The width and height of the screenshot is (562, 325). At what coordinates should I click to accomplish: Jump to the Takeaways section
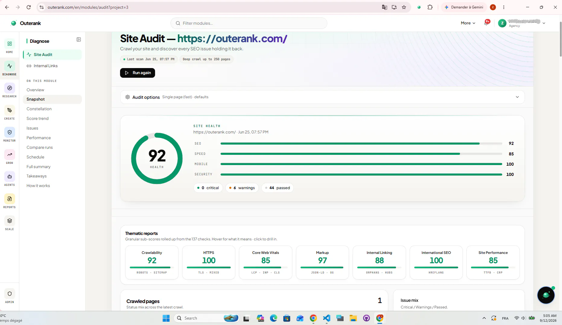(x=37, y=176)
